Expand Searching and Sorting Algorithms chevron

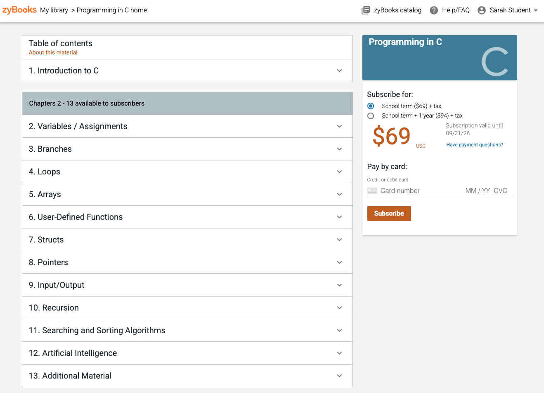pos(339,330)
